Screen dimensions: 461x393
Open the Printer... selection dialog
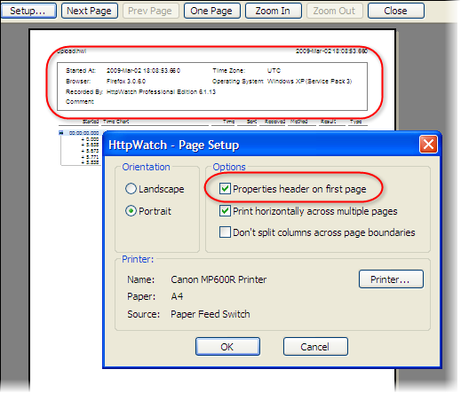click(391, 279)
